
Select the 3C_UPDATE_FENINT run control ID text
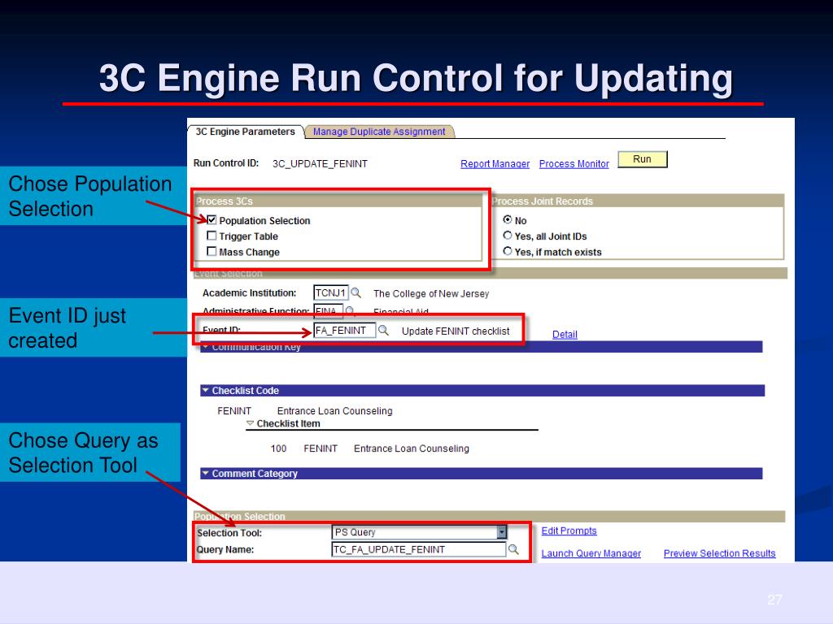[x=320, y=164]
